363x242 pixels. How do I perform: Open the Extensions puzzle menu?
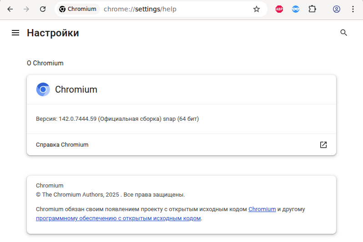(x=312, y=9)
